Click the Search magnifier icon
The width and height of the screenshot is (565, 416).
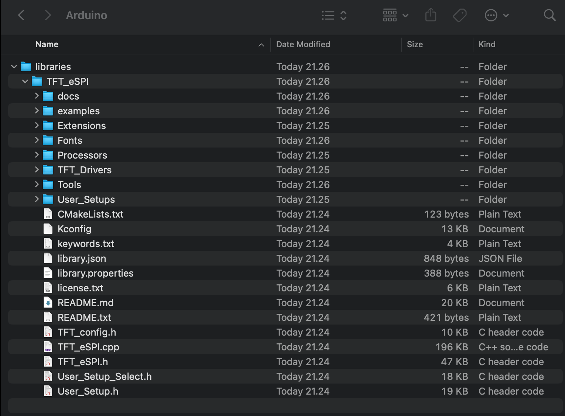pyautogui.click(x=549, y=15)
